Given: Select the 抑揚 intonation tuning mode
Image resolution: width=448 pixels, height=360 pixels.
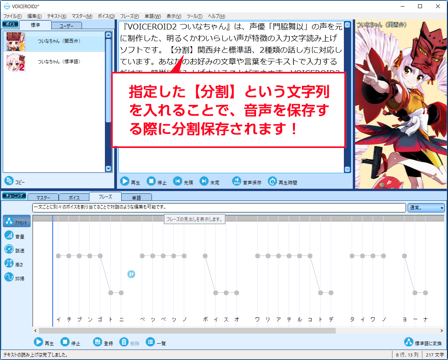Looking at the screenshot, I should (14, 278).
